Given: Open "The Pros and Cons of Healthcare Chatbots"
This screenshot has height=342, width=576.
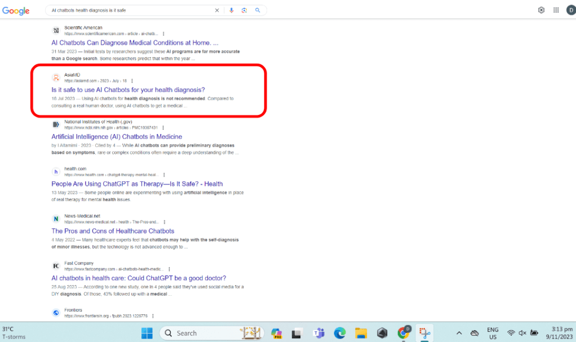Looking at the screenshot, I should tap(113, 231).
